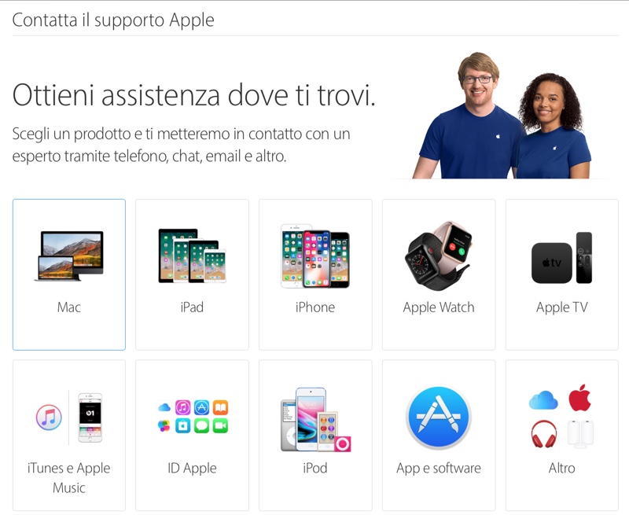Click the Apple Watch text label
The width and height of the screenshot is (629, 515).
[x=439, y=307]
